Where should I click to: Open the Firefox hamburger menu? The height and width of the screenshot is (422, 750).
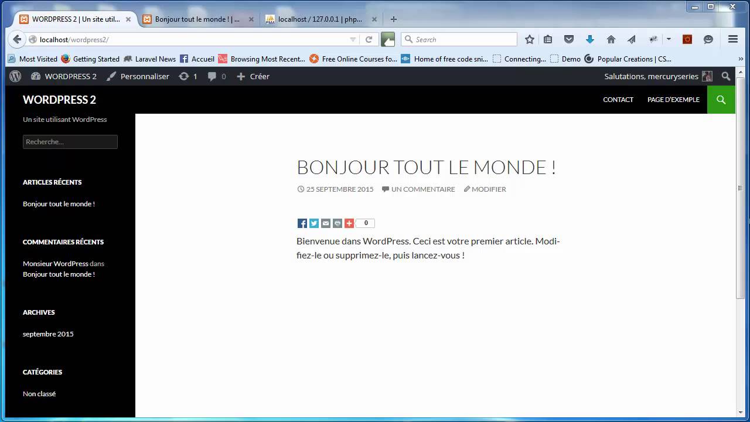(x=733, y=39)
